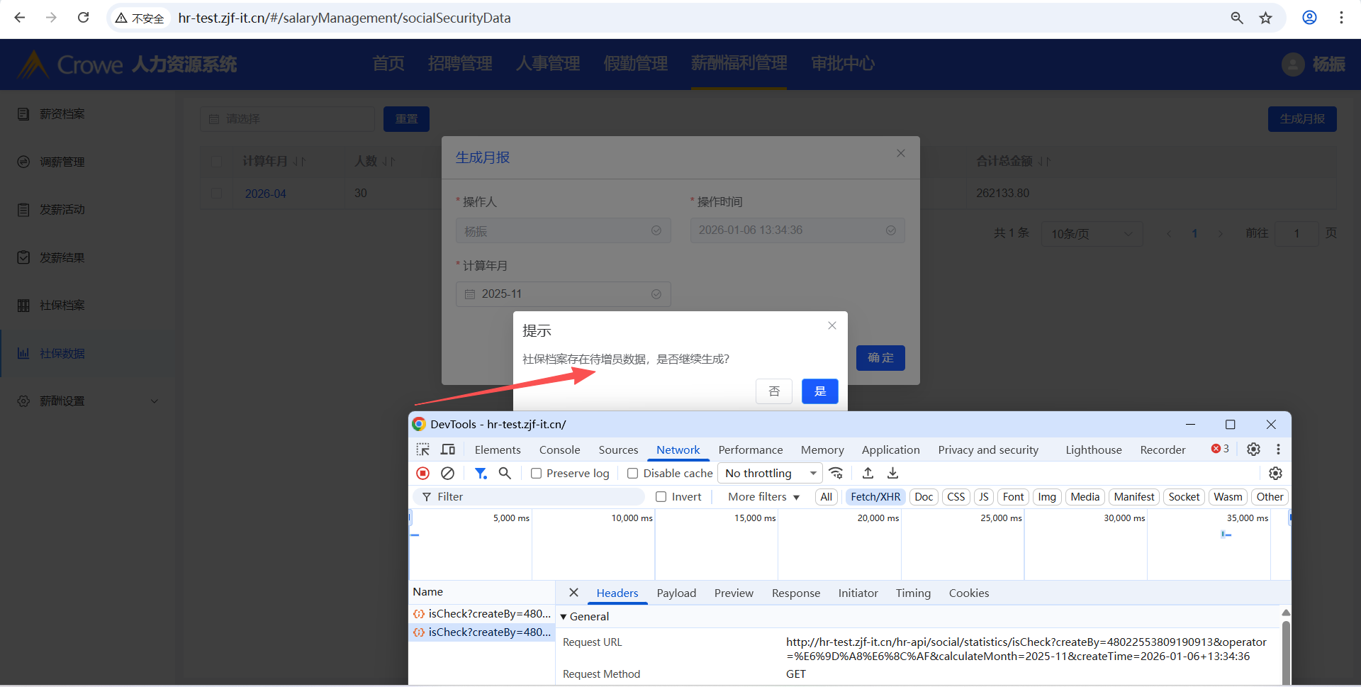Toggle the device toolbar icon
The height and width of the screenshot is (687, 1361).
[448, 449]
